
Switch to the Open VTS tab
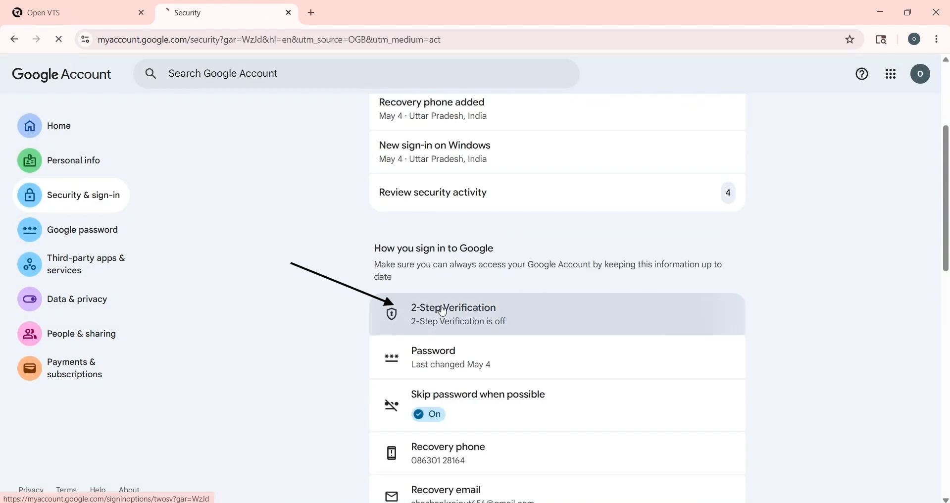78,13
